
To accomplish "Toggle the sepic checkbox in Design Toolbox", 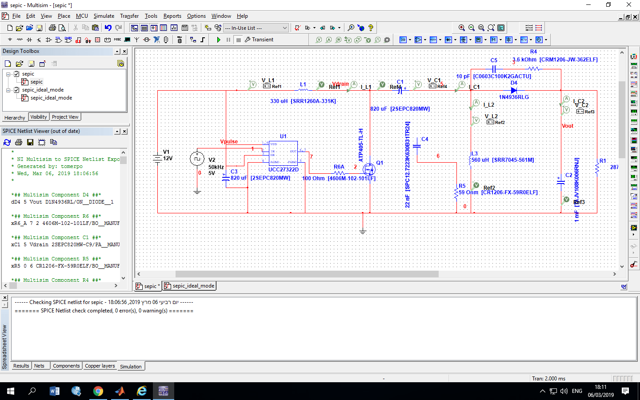I will 17,75.
